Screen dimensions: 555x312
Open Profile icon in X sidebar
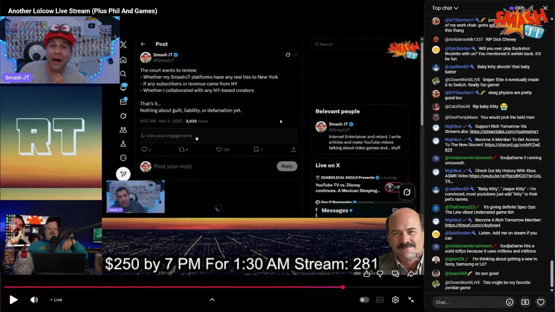(x=123, y=143)
